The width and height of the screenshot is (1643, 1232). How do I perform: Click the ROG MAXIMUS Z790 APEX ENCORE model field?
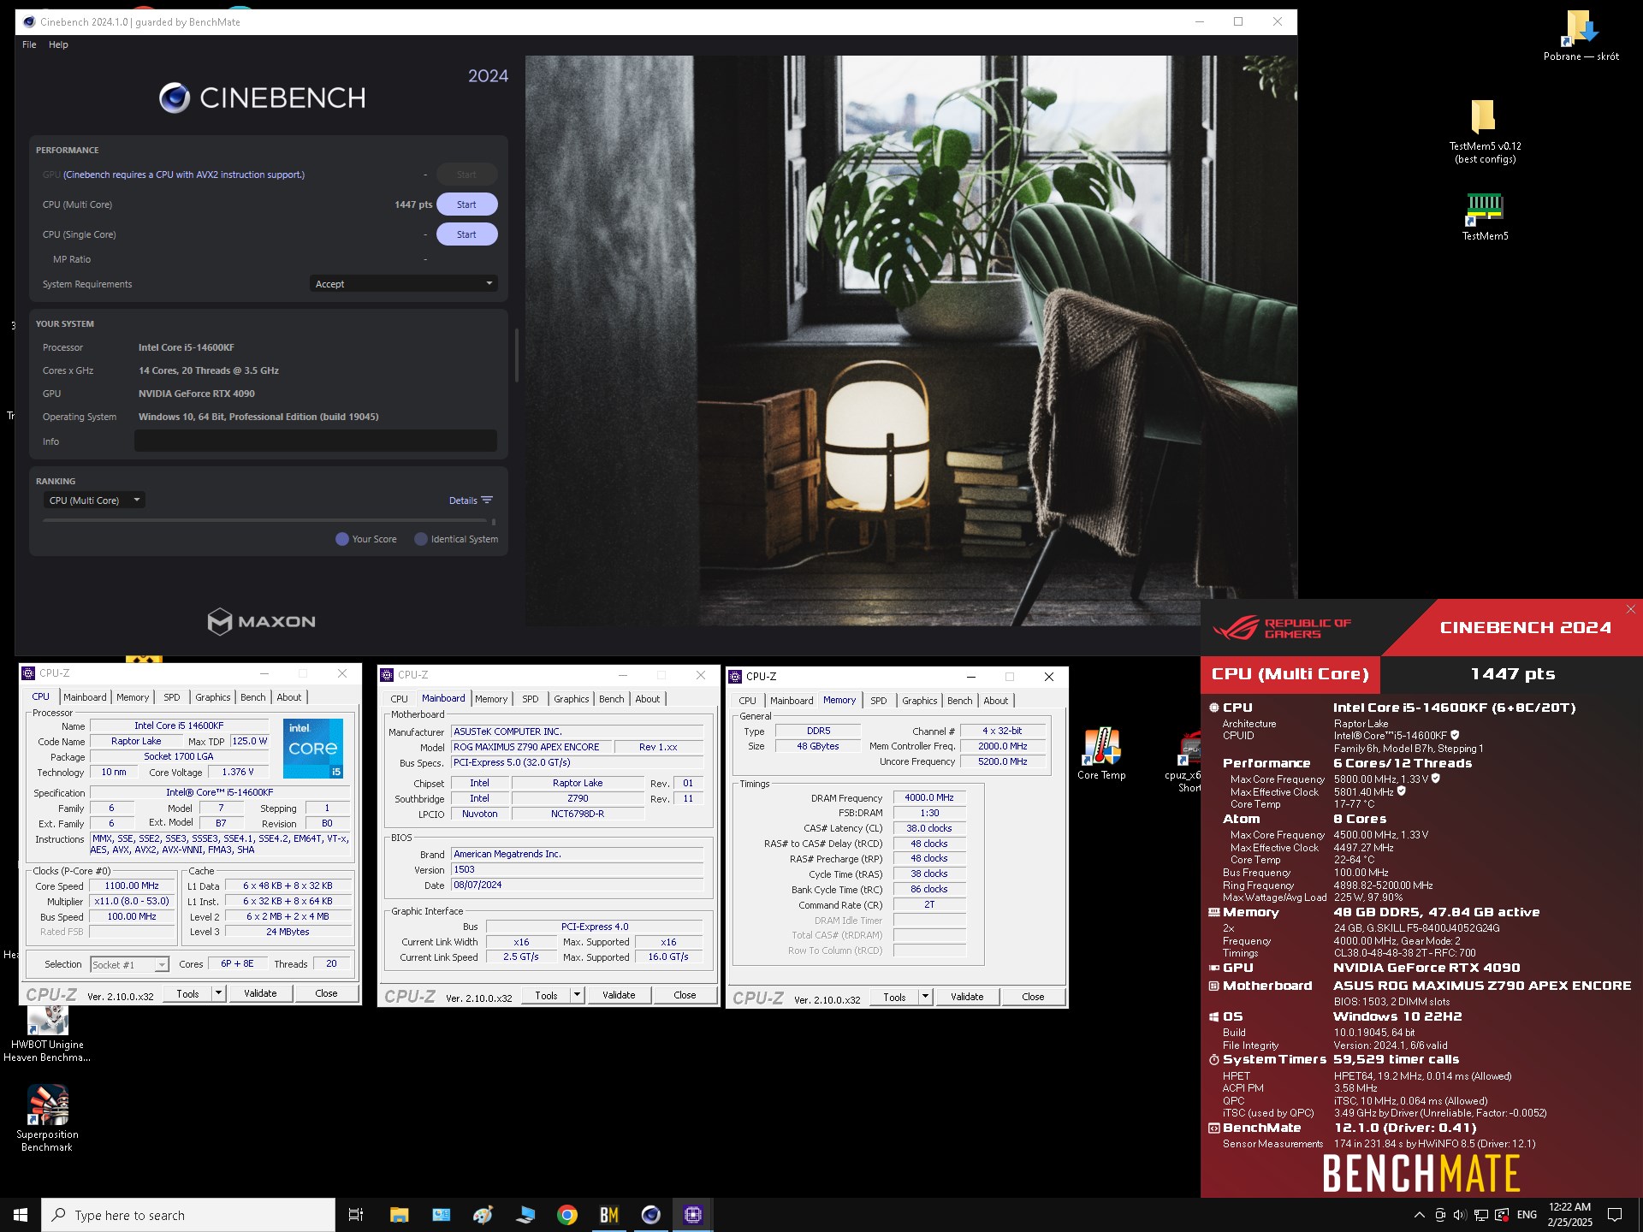pos(531,747)
